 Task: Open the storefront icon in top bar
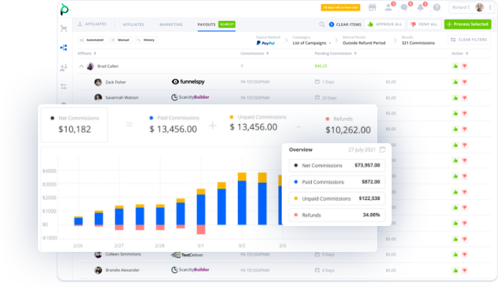coord(372,8)
